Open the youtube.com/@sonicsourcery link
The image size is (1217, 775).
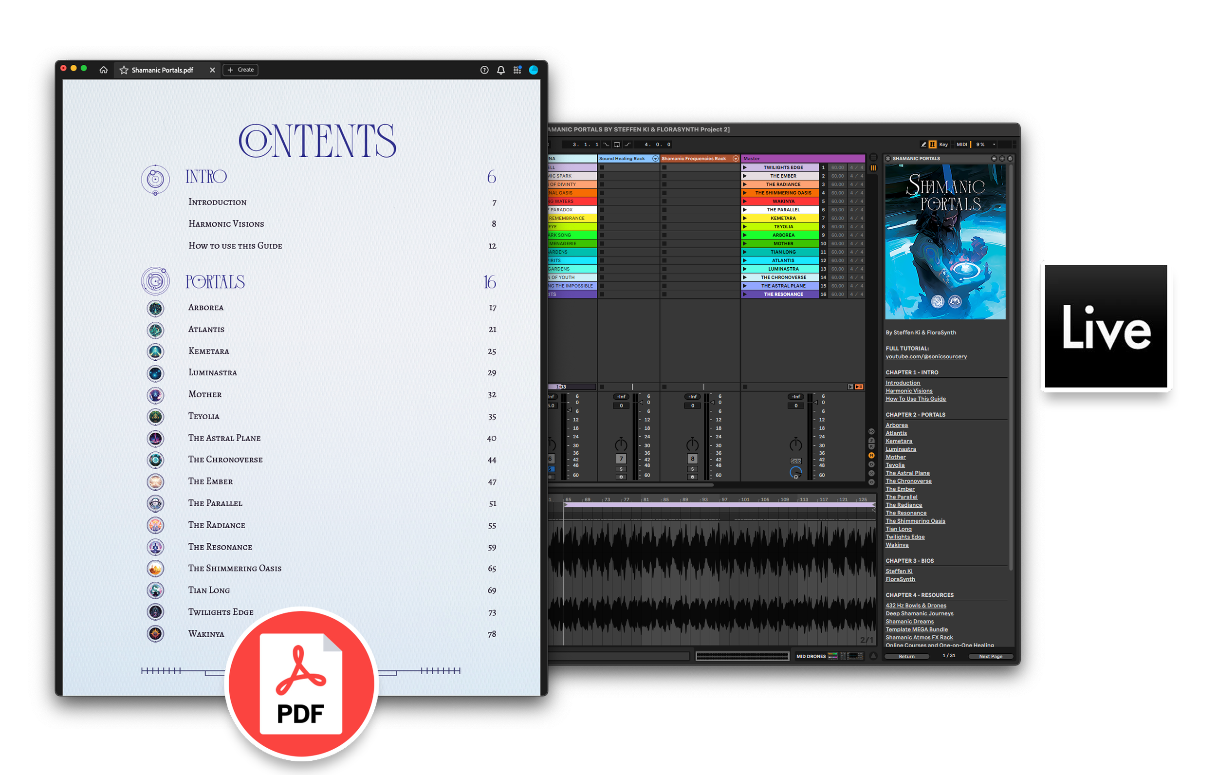pos(926,356)
